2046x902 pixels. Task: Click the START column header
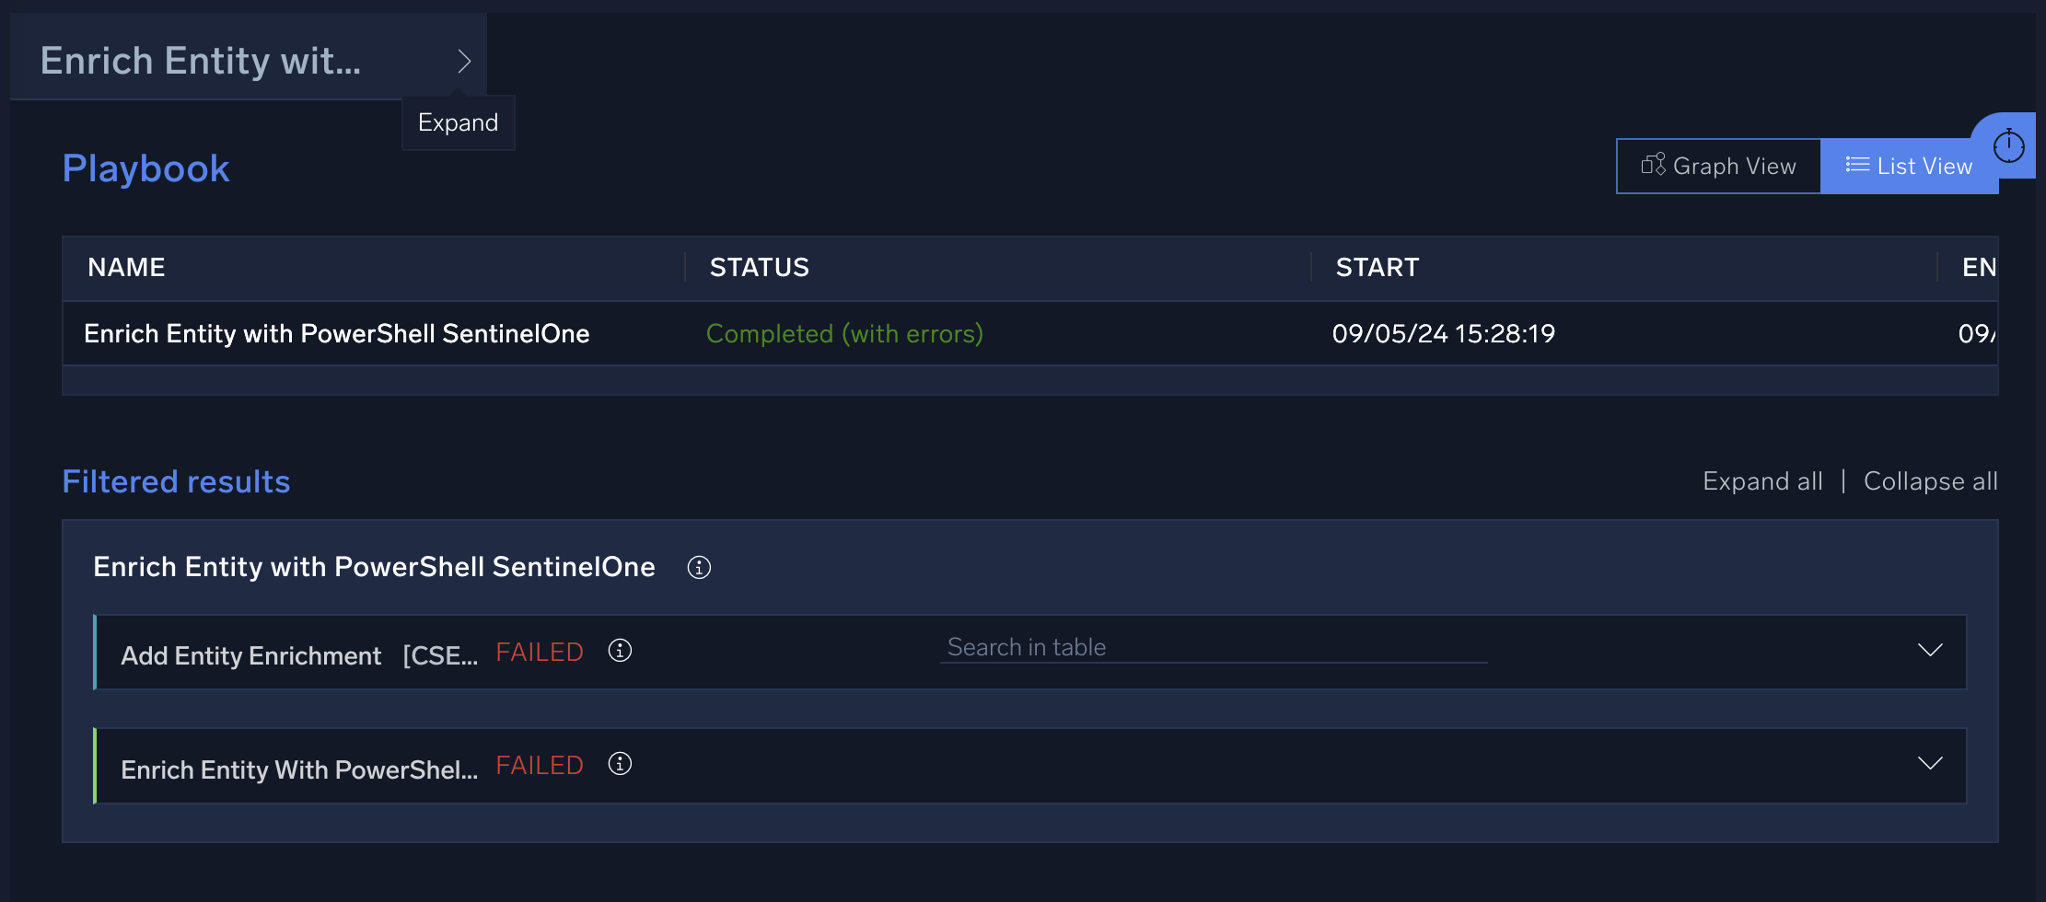click(x=1377, y=267)
